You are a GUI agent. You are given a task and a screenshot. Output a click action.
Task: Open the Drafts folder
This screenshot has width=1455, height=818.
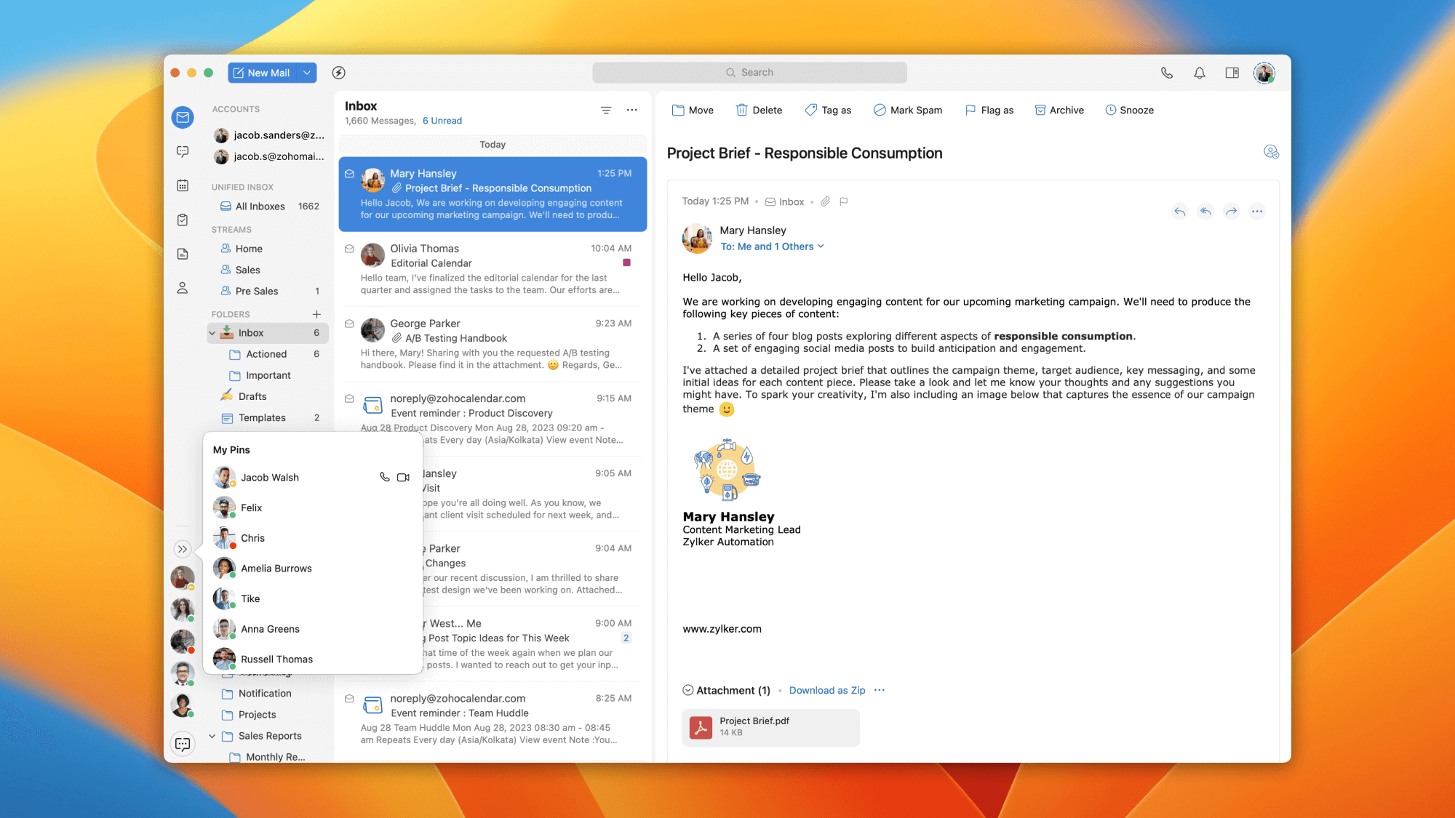(244, 396)
